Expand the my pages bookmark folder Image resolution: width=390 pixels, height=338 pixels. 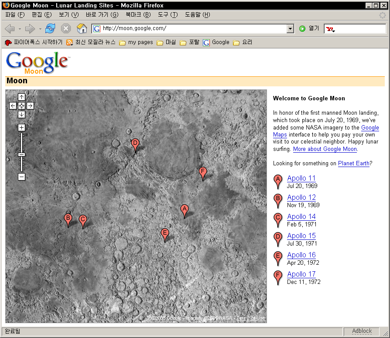[136, 42]
